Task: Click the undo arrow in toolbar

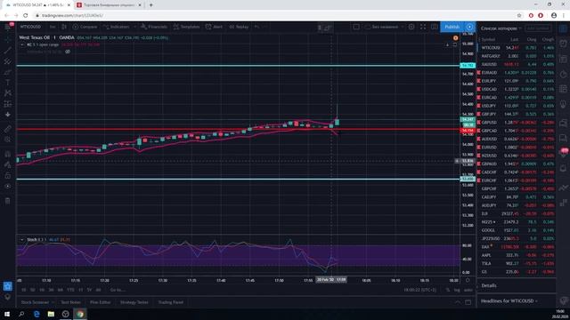Action: click(x=257, y=27)
